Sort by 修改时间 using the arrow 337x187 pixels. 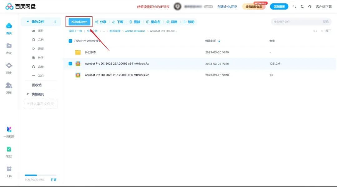tap(219, 41)
